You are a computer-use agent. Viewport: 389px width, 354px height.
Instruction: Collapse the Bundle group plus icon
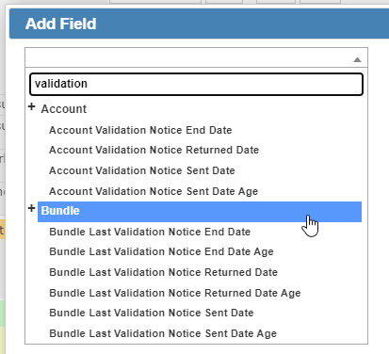click(x=31, y=208)
